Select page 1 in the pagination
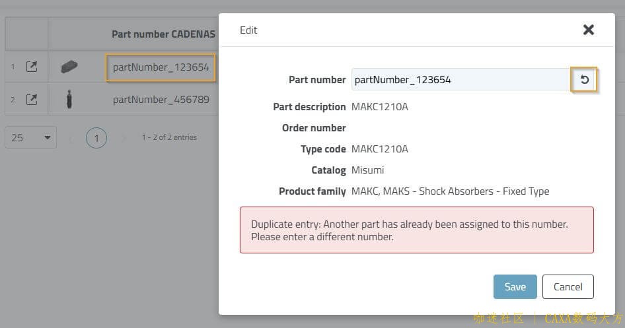625x328 pixels. pos(96,138)
